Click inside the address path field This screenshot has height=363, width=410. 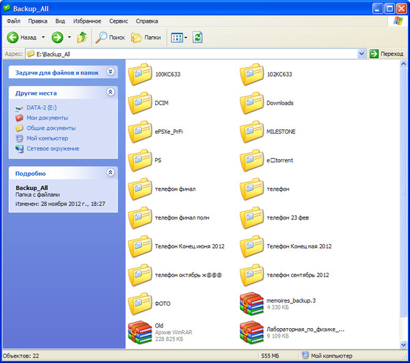pyautogui.click(x=191, y=53)
